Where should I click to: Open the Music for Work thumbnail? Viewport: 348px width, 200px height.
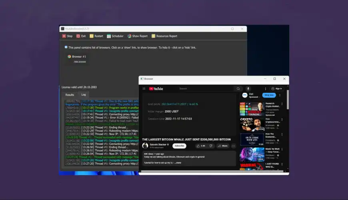[x=252, y=154]
